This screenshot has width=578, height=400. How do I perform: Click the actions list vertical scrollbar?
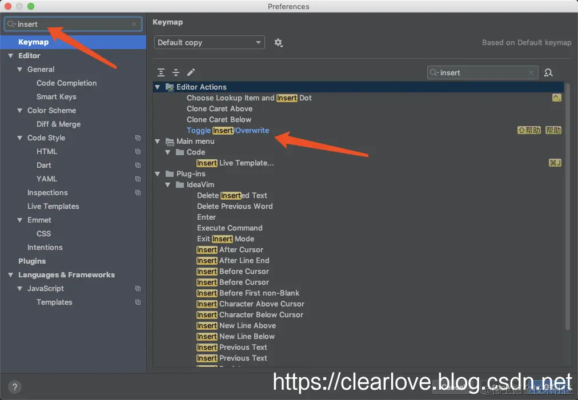tap(568, 206)
